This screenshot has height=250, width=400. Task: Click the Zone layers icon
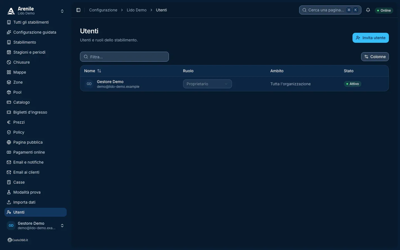(x=9, y=82)
